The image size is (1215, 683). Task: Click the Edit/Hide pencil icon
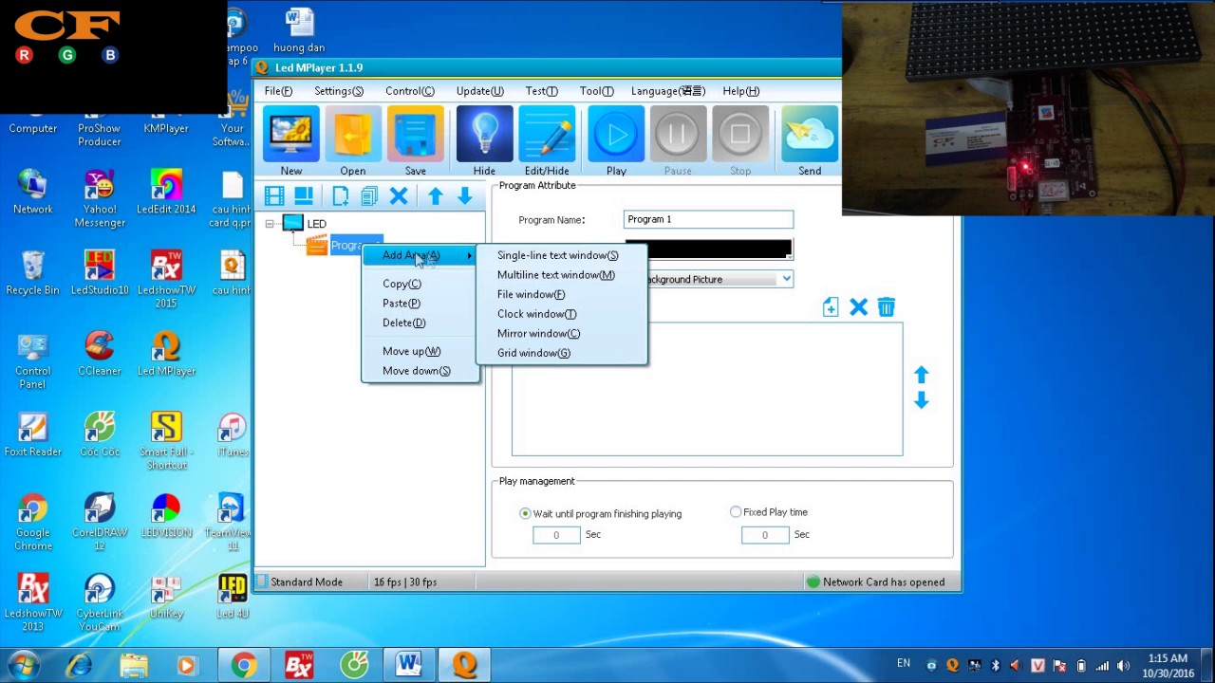point(547,135)
